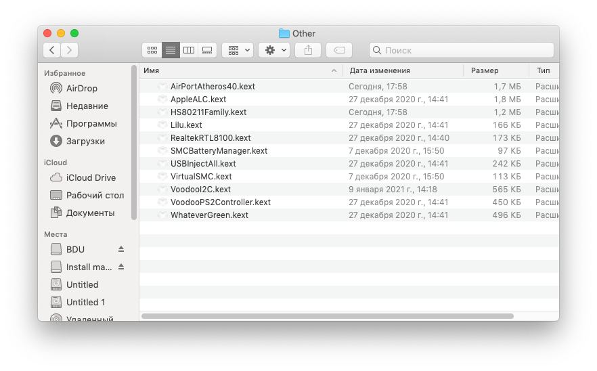Click the 1,7 МБ size value
Image resolution: width=597 pixels, height=371 pixels.
click(507, 87)
